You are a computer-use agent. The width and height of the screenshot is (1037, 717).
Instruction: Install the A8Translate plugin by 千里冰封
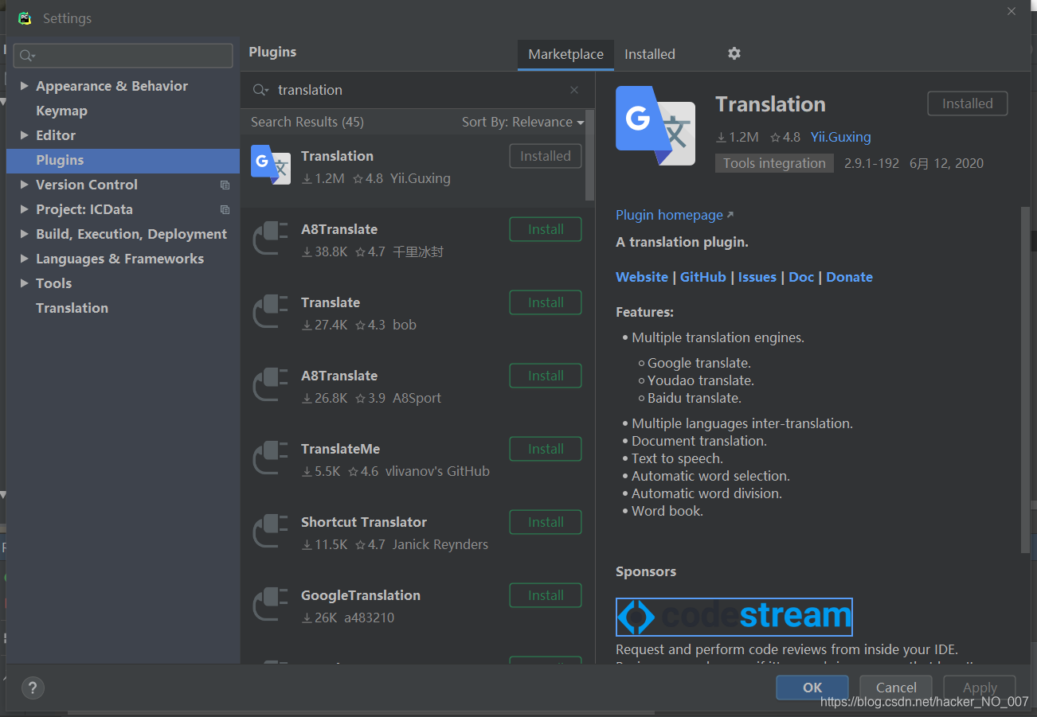pos(546,229)
